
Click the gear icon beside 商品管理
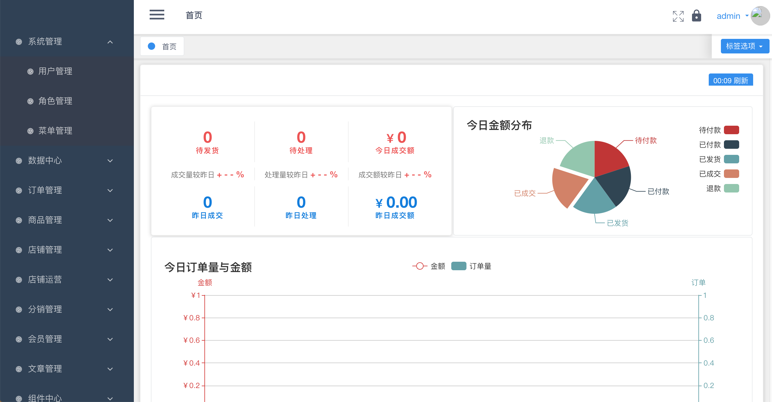click(19, 220)
